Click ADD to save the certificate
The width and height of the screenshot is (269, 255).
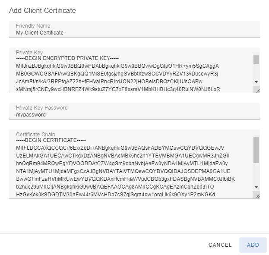click(x=253, y=245)
